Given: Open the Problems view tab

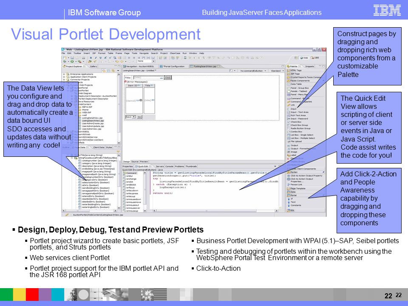Looking at the screenshot, I should tap(179, 166).
